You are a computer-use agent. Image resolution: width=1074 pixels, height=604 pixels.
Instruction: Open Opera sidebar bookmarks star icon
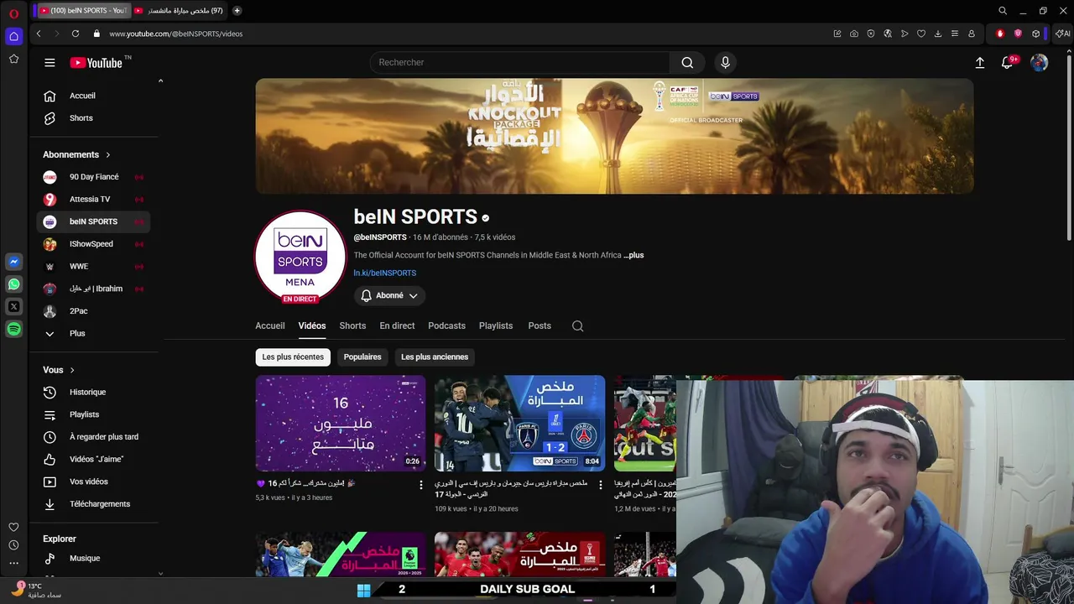click(13, 59)
